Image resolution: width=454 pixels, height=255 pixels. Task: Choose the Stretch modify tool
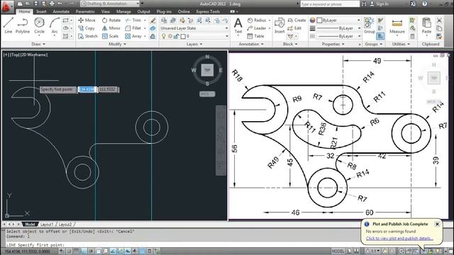(88, 36)
